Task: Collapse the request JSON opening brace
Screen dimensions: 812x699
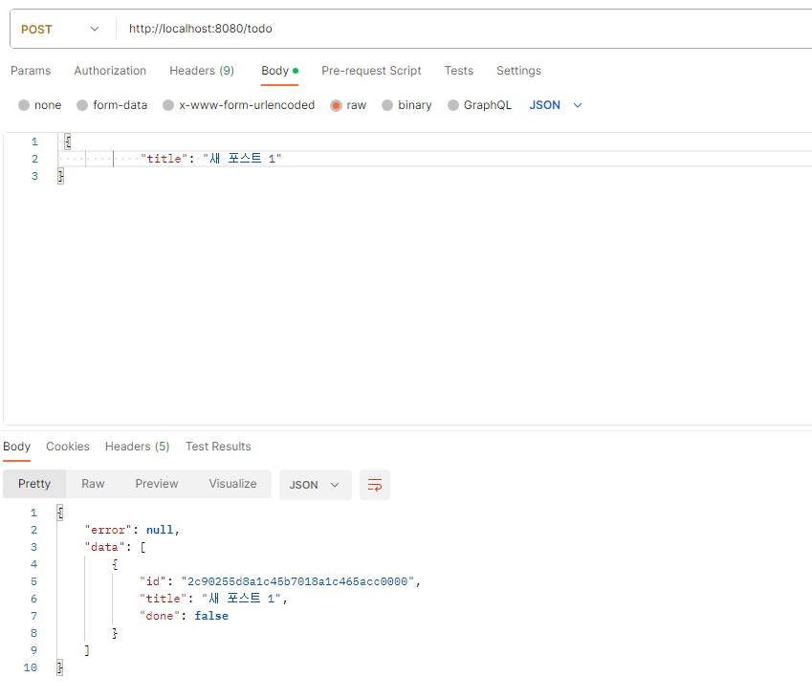Action: point(67,142)
